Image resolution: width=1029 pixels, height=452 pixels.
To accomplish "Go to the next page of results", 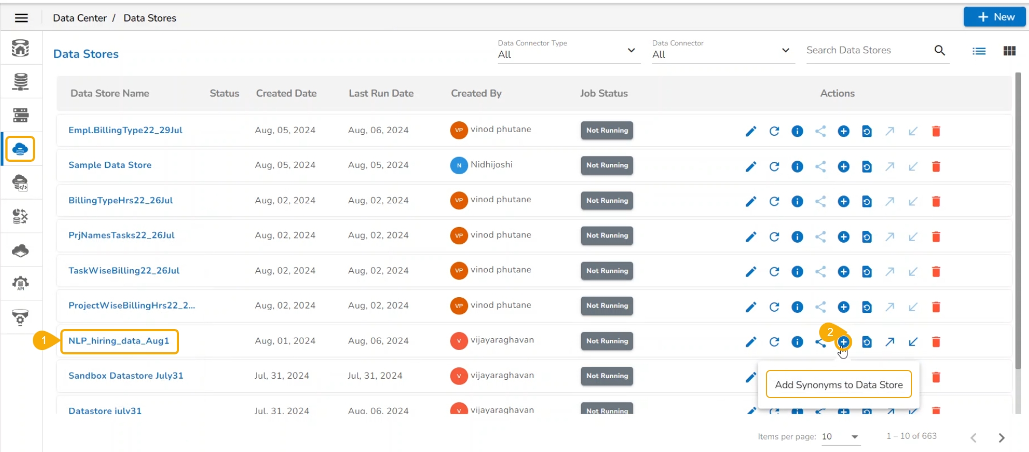I will pyautogui.click(x=1002, y=437).
